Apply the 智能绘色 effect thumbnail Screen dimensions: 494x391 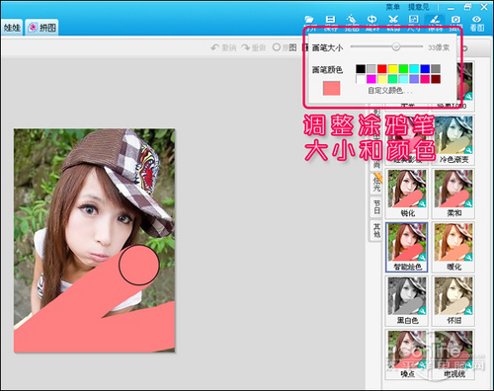pyautogui.click(x=407, y=247)
